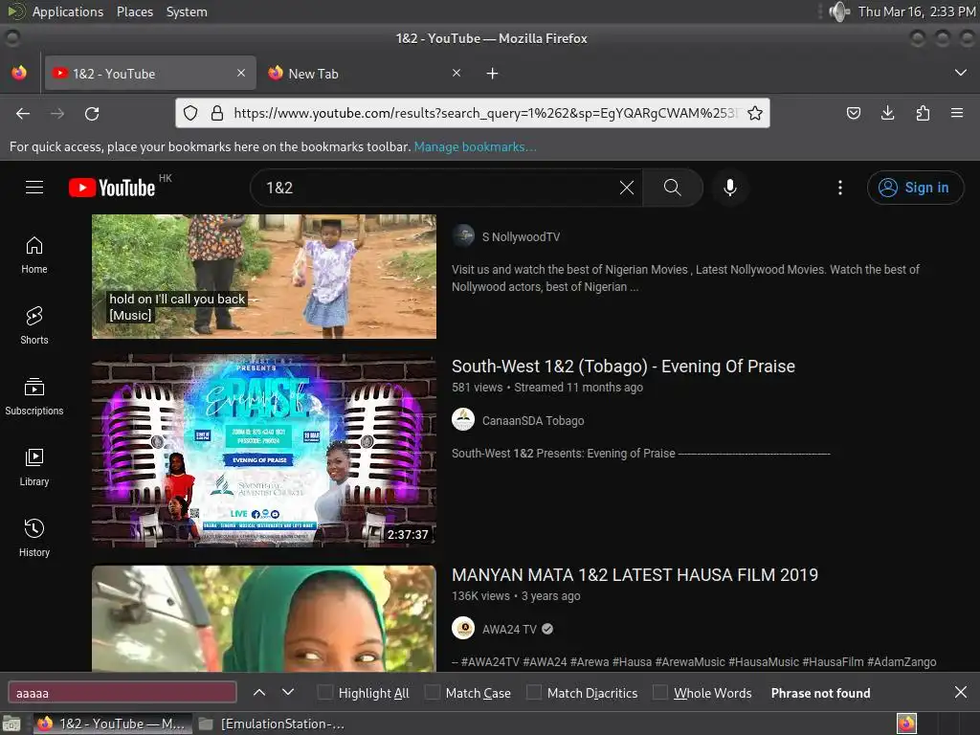The width and height of the screenshot is (980, 735).
Task: Clear the YouTube search box text
Action: click(x=626, y=188)
